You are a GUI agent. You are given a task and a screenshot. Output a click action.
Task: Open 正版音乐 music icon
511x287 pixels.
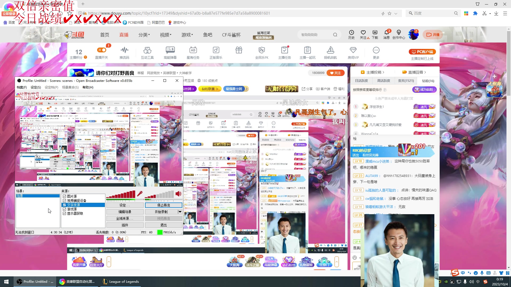pyautogui.click(x=216, y=50)
